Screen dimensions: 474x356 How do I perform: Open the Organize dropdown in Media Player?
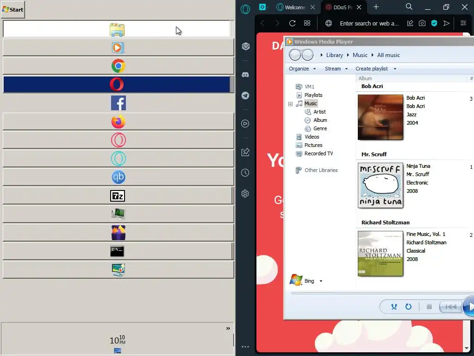[302, 69]
